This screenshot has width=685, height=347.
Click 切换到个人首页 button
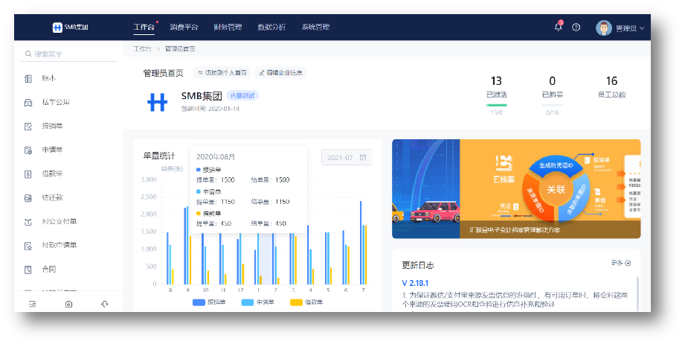(x=222, y=73)
